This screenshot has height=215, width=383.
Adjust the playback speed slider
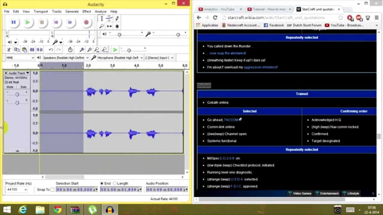pos(129,50)
